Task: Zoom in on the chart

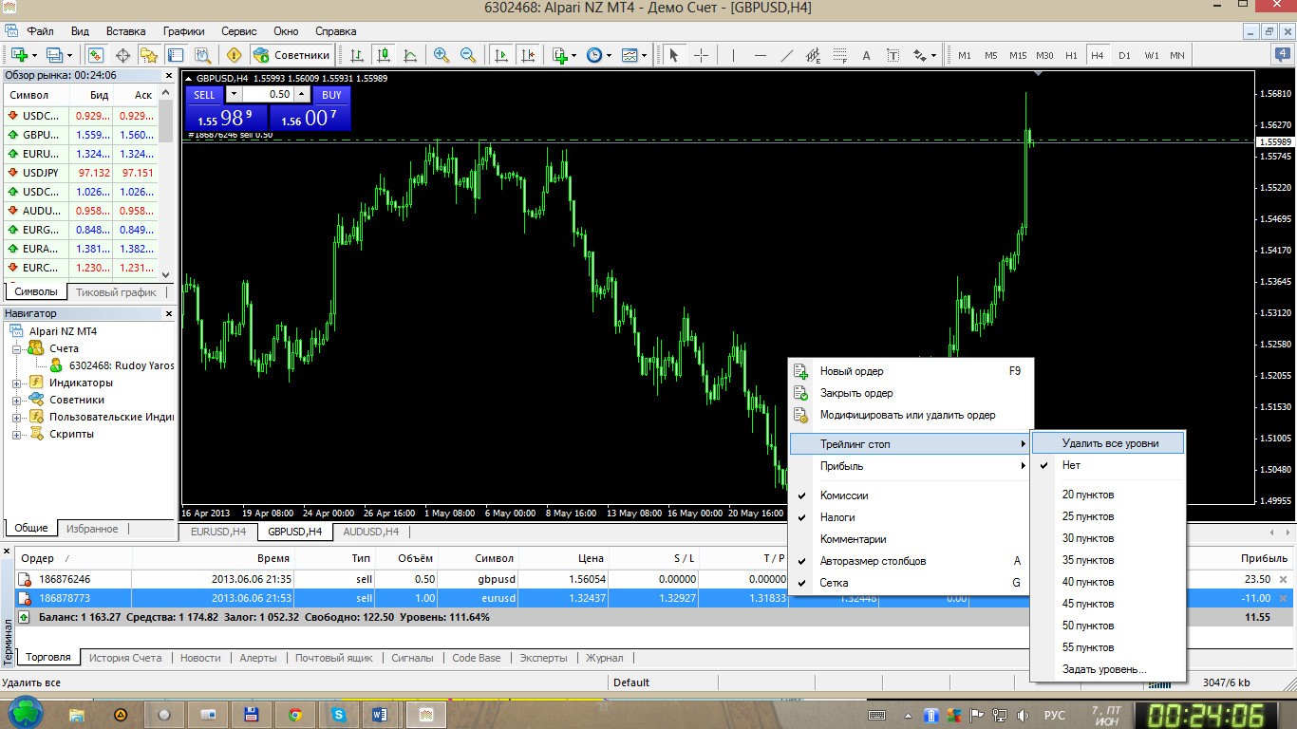Action: [x=442, y=55]
